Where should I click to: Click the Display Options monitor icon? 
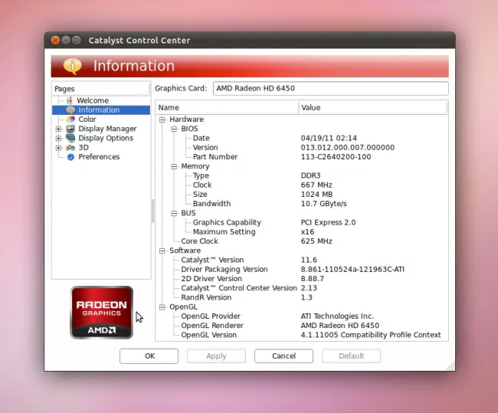point(70,138)
